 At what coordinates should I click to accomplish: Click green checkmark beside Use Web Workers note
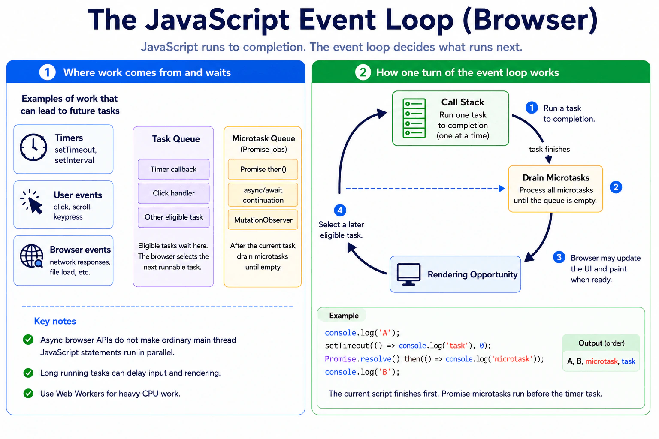(28, 393)
